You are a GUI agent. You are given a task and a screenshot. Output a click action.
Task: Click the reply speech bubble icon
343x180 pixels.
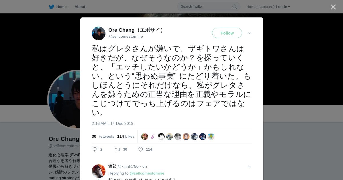(x=95, y=149)
